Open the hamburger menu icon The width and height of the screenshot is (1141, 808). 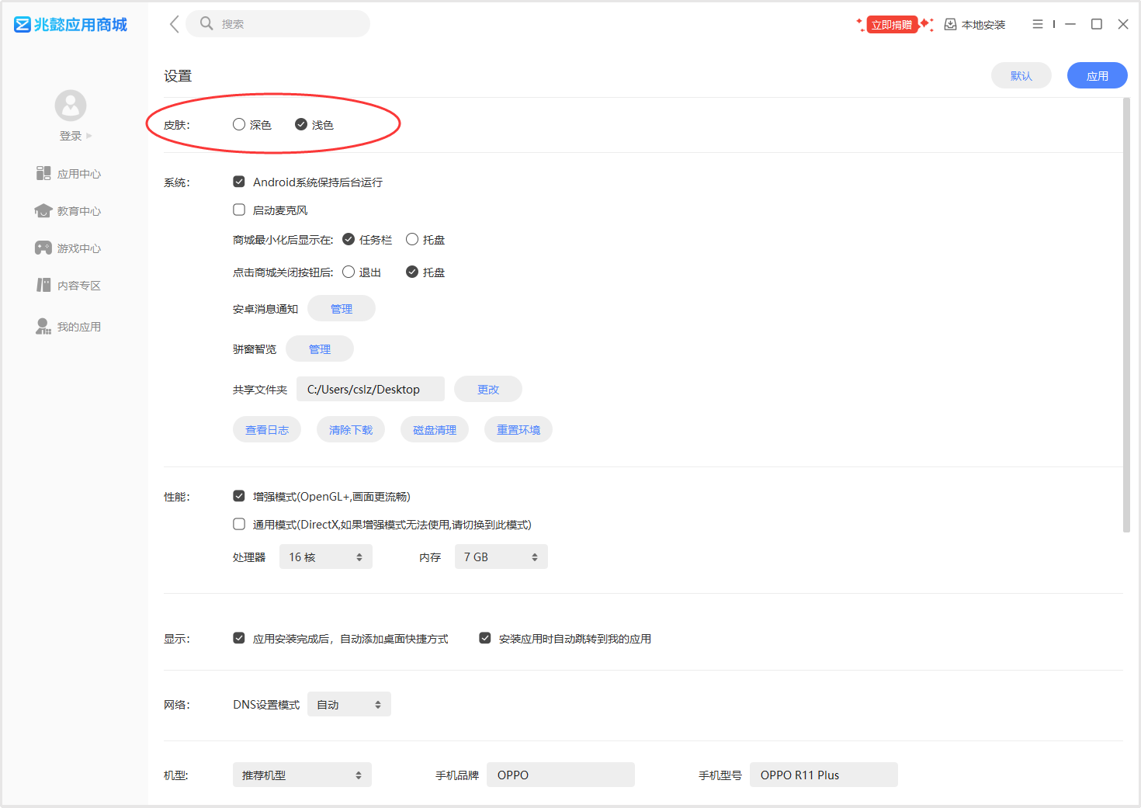pyautogui.click(x=1037, y=24)
